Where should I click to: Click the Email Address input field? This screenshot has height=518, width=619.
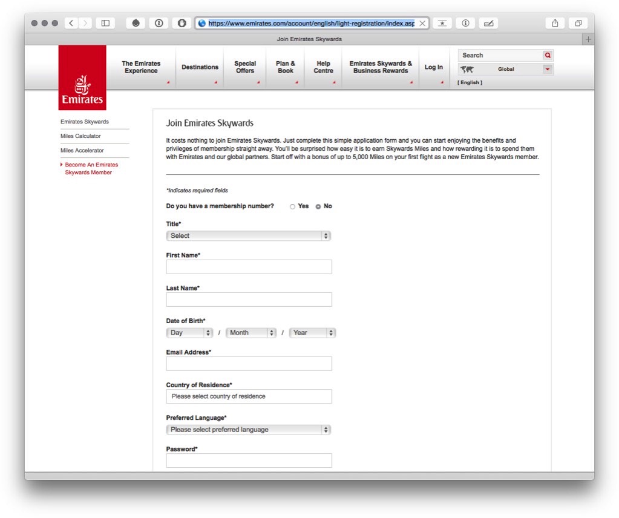click(249, 364)
